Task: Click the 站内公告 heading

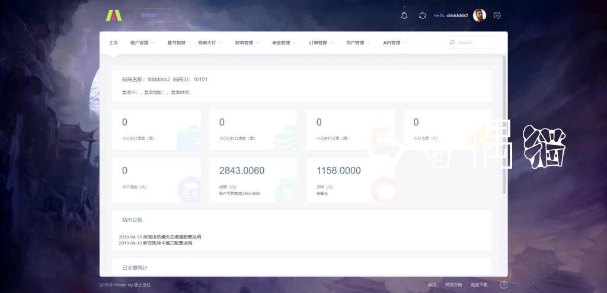Action: click(132, 220)
